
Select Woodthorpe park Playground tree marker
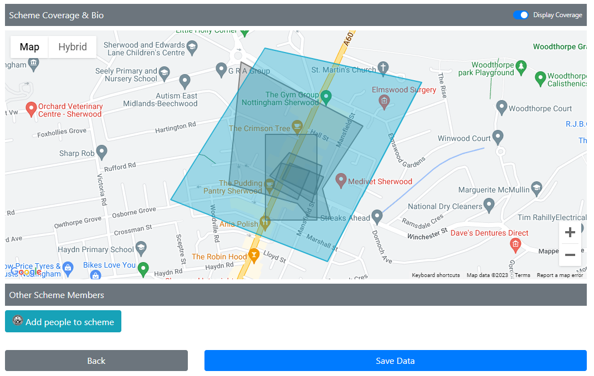click(x=521, y=67)
